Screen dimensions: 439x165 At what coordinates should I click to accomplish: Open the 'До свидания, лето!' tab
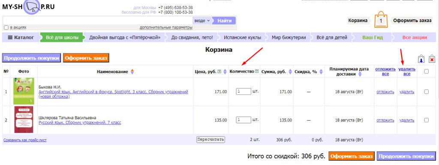192,38
